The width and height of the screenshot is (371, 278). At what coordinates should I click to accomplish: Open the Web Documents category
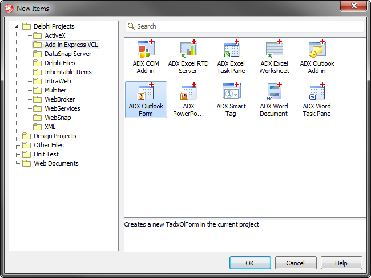56,163
